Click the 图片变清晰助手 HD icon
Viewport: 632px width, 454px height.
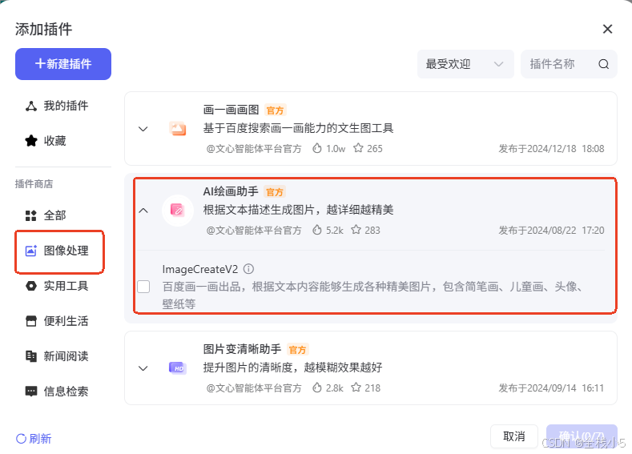pyautogui.click(x=177, y=368)
